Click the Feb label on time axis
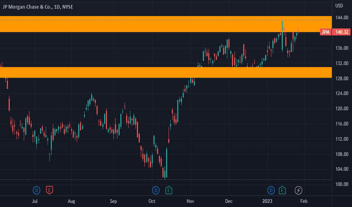The width and height of the screenshot is (352, 207). (x=304, y=201)
